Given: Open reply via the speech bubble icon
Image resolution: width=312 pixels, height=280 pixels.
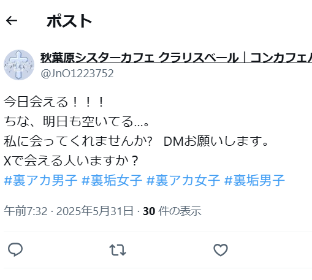Looking at the screenshot, I should [x=15, y=249].
